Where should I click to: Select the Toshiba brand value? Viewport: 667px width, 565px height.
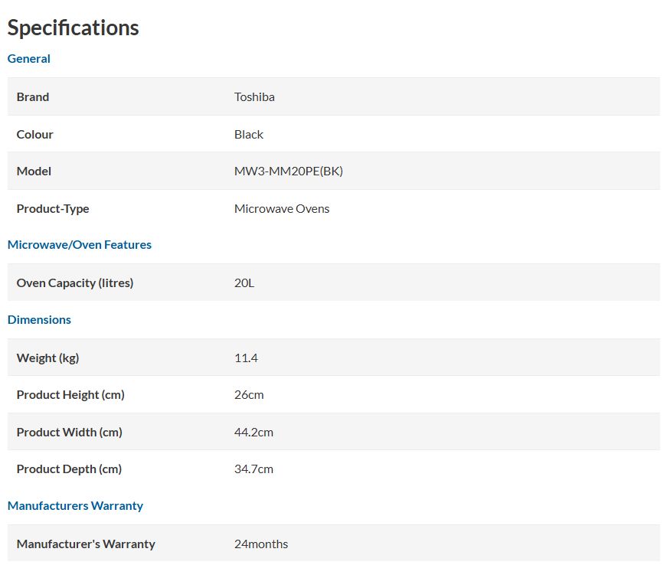click(254, 97)
